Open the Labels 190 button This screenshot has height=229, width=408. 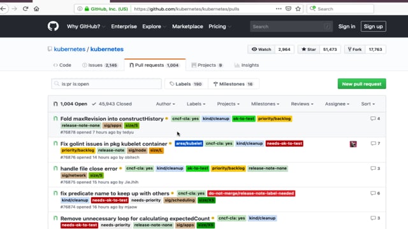pos(186,84)
